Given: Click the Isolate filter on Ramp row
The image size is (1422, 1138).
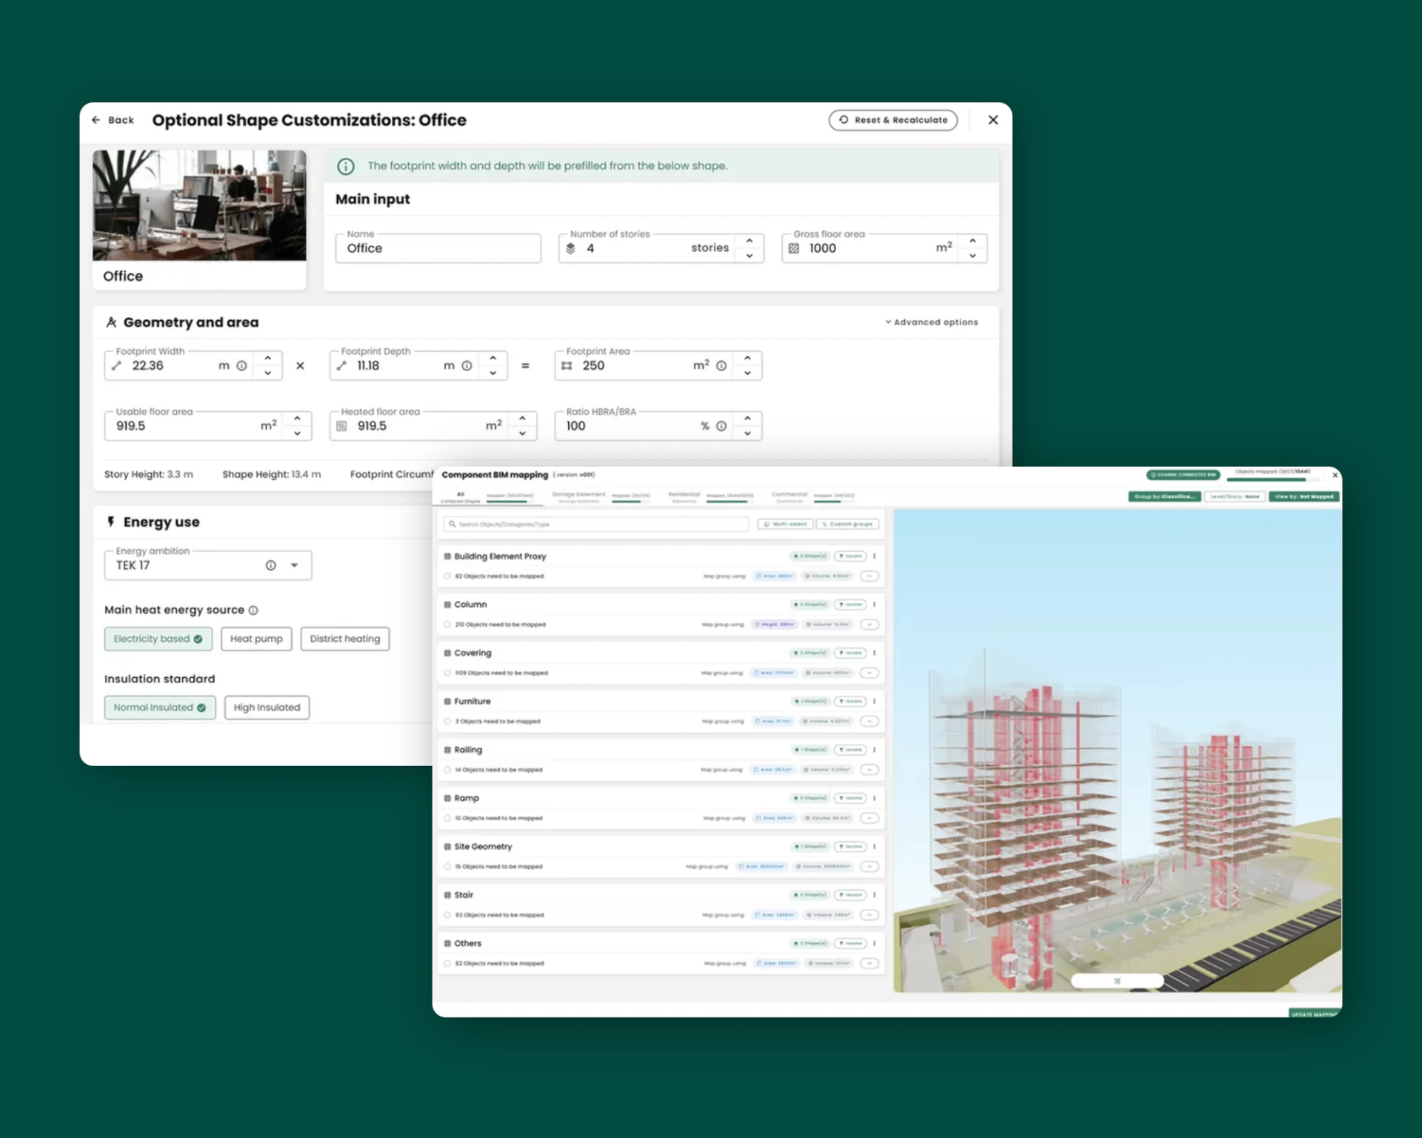Looking at the screenshot, I should 850,798.
